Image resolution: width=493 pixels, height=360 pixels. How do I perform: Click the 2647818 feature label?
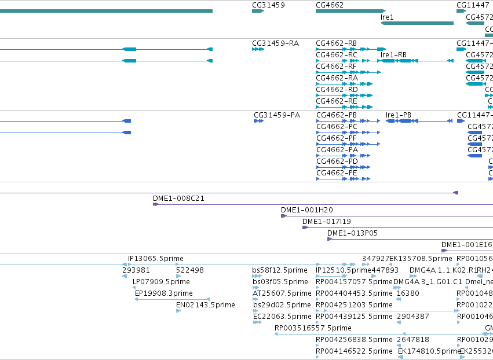[413, 340]
